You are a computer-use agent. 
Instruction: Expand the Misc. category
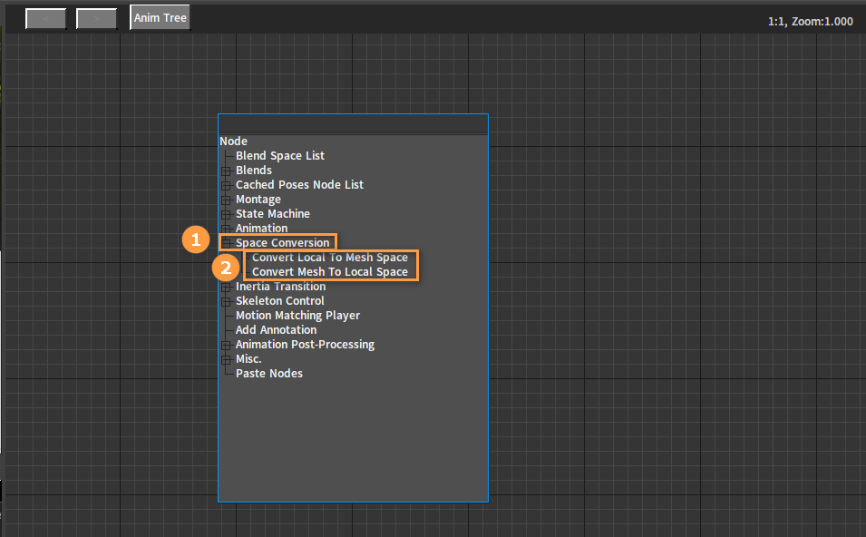[x=226, y=359]
